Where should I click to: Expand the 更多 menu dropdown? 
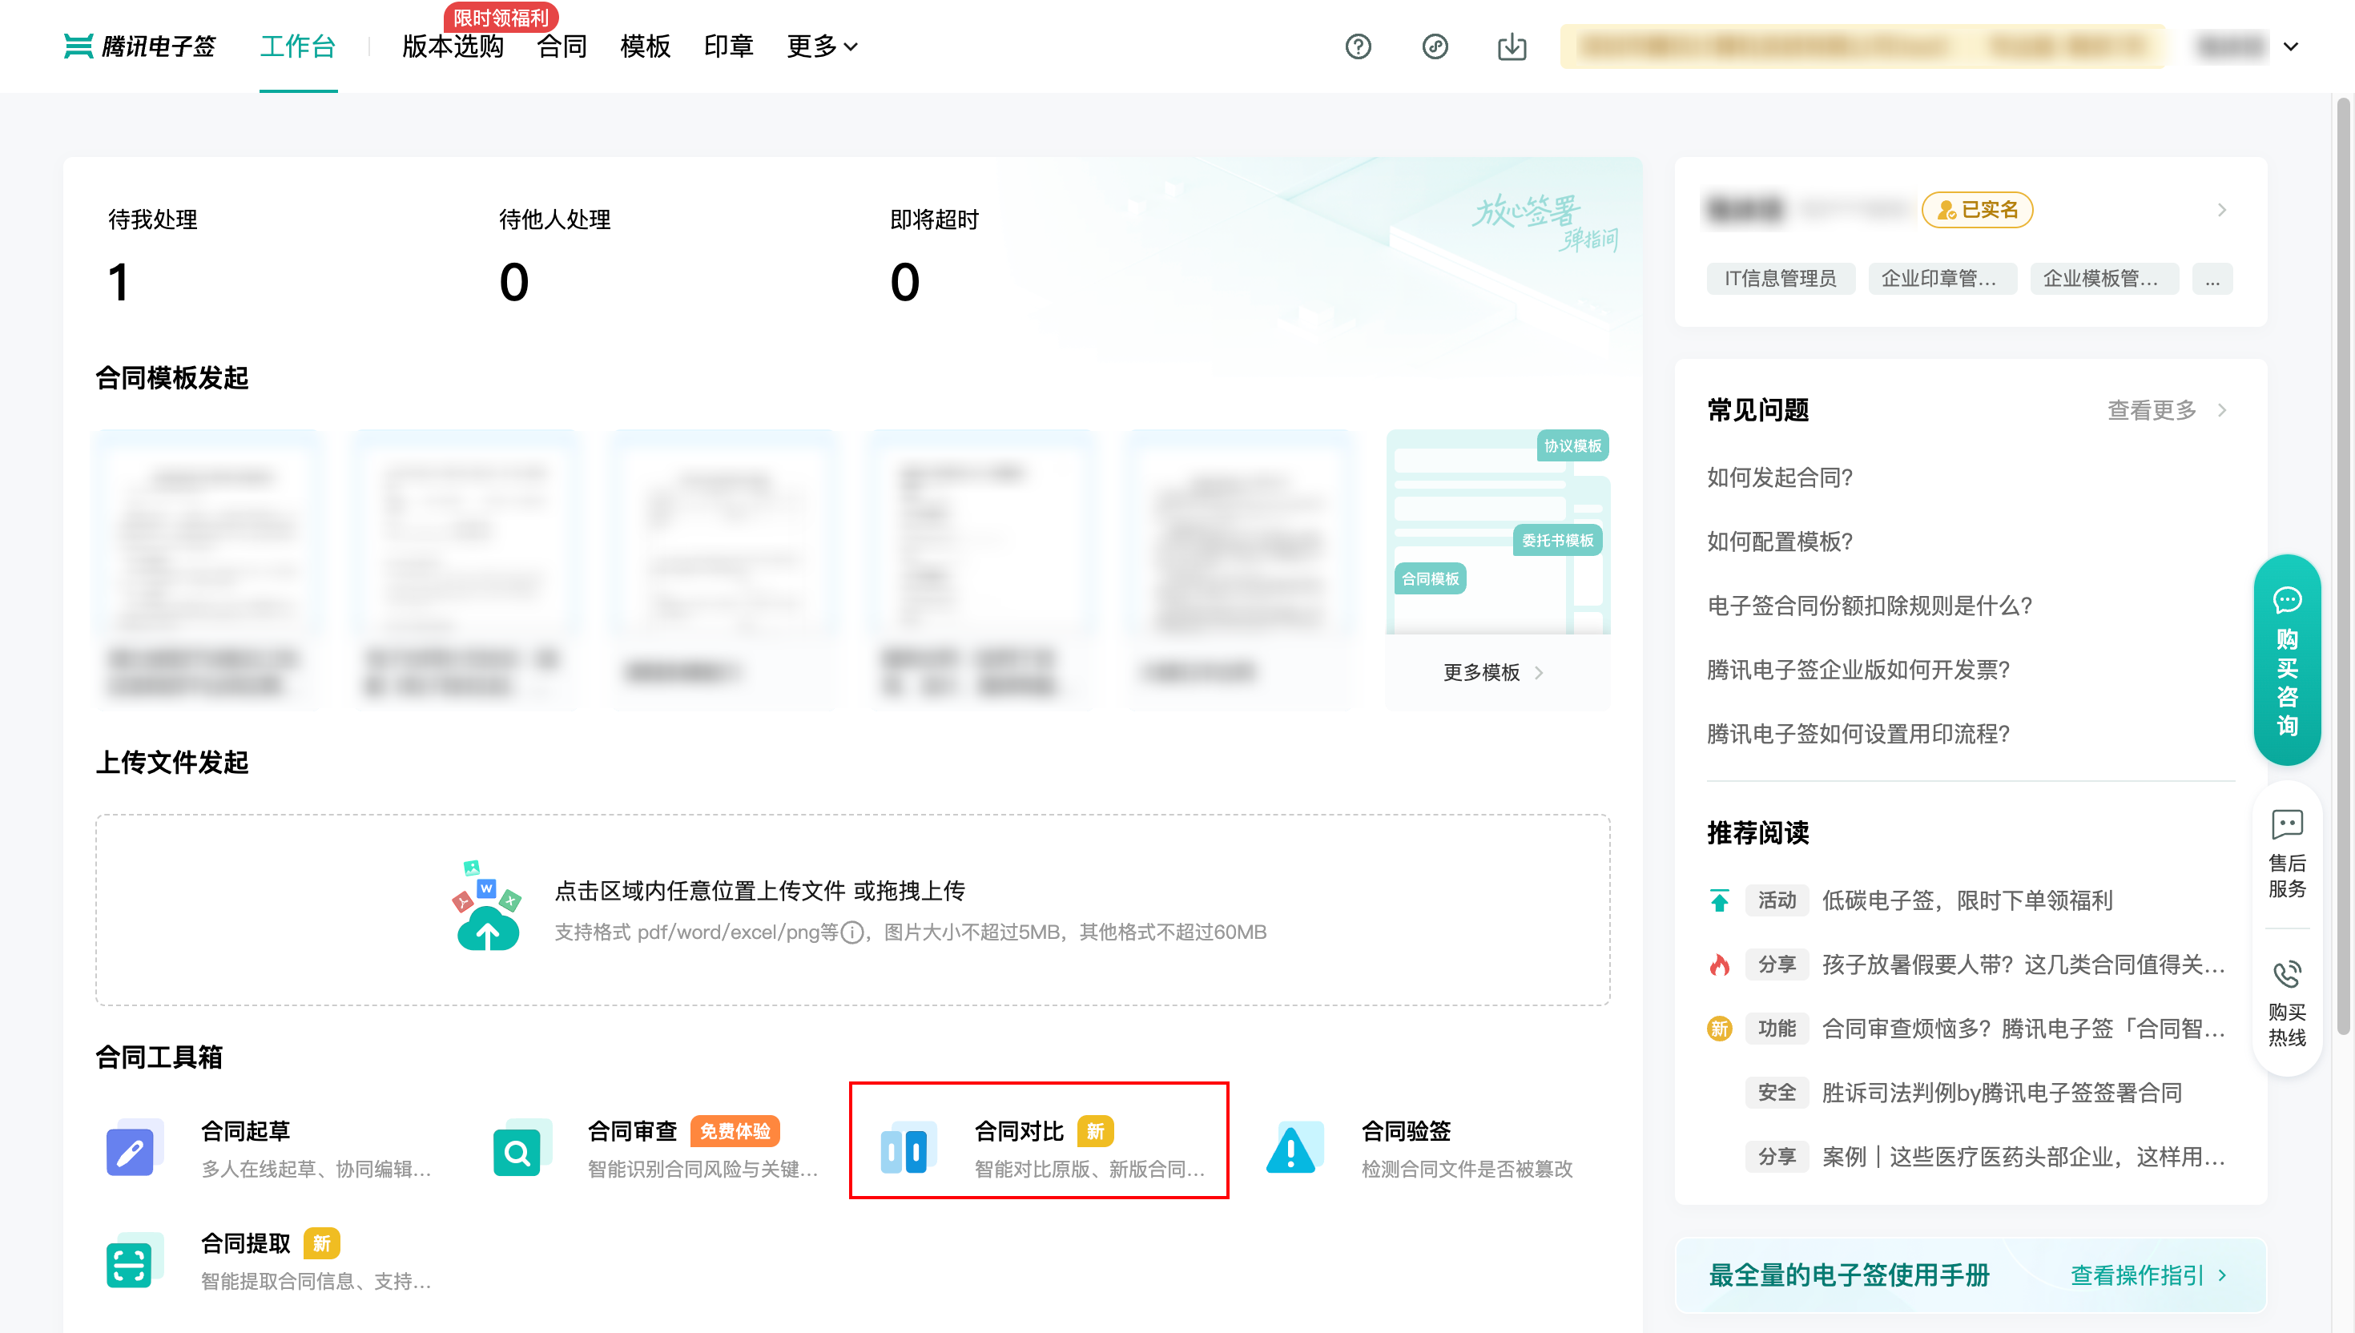(822, 46)
